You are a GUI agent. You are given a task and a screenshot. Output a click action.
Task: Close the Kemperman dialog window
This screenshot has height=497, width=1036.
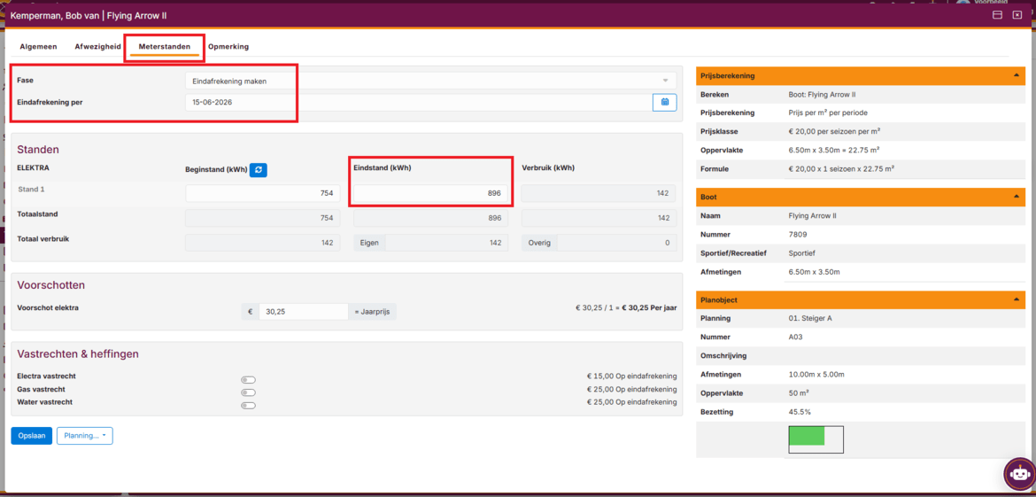(x=1017, y=14)
